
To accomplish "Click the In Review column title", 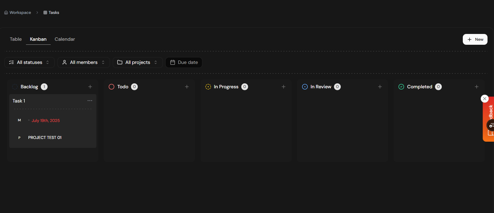I will click(321, 87).
